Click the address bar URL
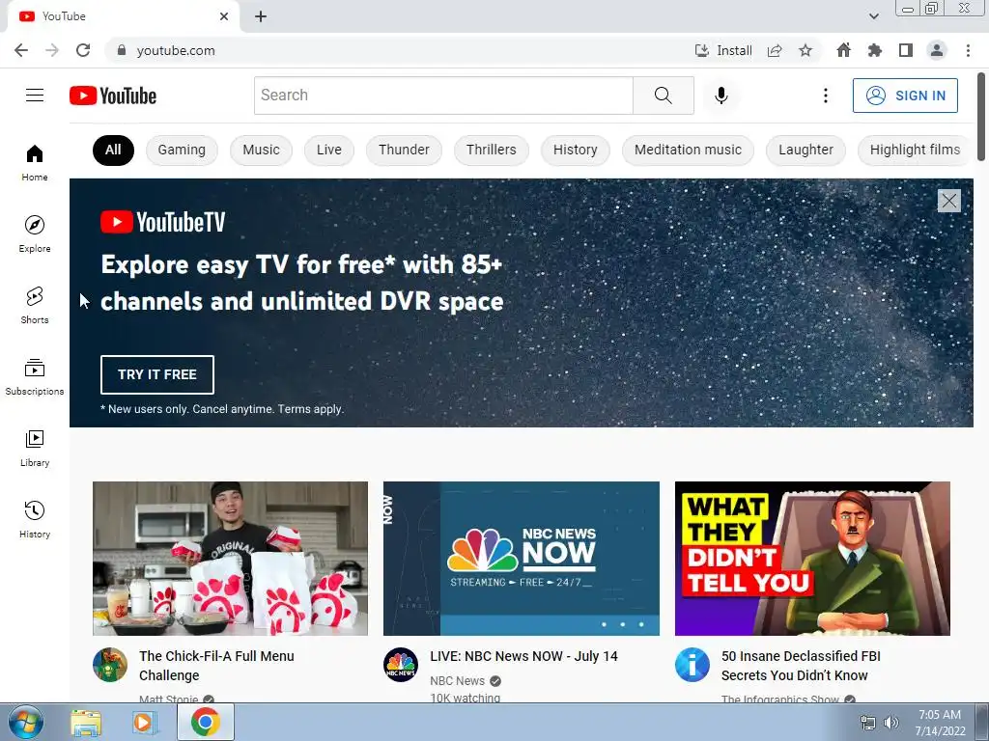989x741 pixels. coord(176,50)
